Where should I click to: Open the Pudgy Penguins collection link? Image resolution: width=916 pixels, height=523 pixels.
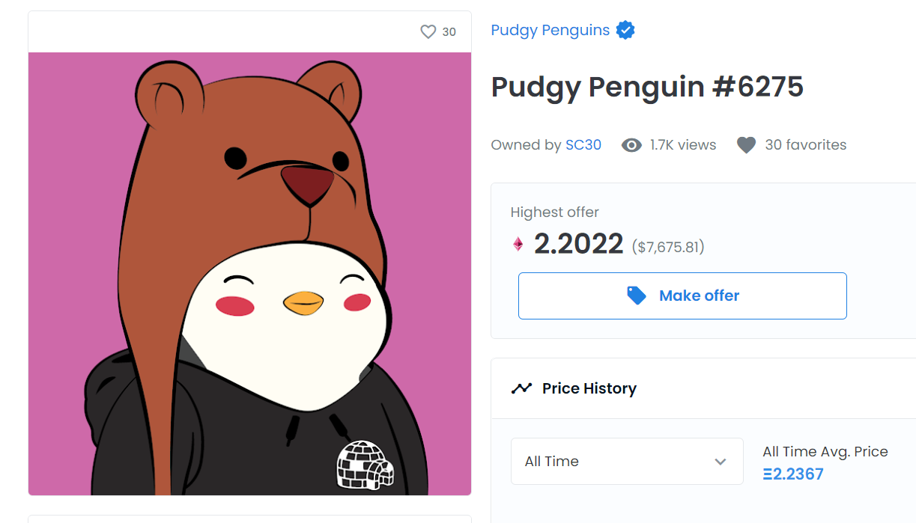[550, 31]
